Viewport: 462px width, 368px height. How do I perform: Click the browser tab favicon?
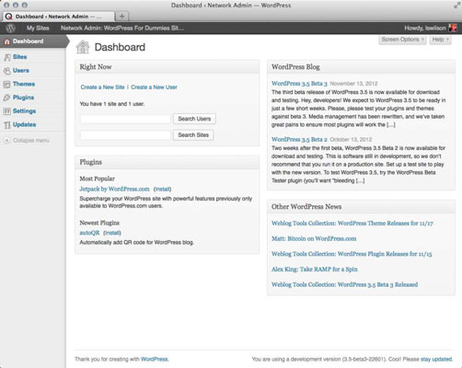click(8, 17)
